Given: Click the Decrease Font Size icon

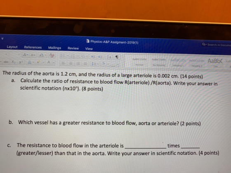Looking at the screenshot, I should [33, 55].
